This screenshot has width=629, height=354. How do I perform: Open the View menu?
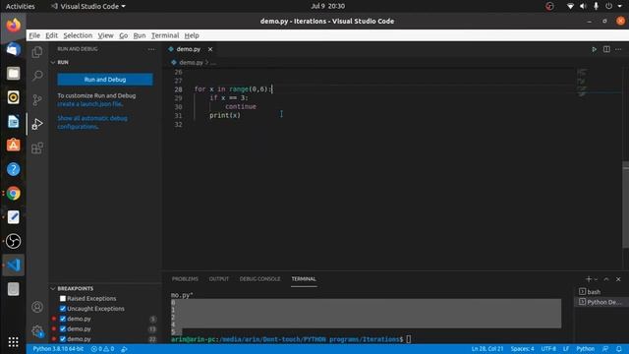point(105,35)
